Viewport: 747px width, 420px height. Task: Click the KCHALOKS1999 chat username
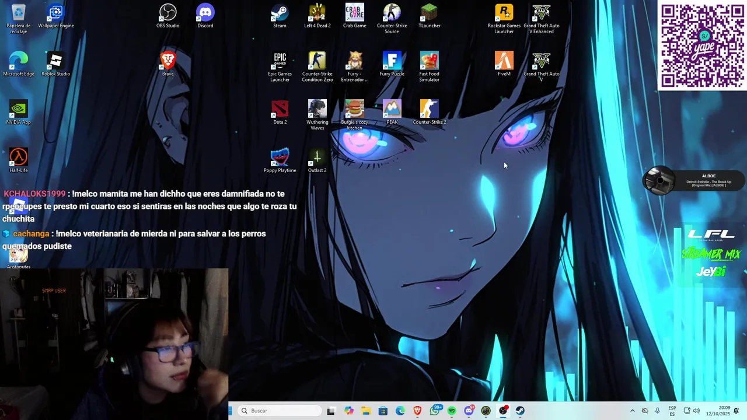tap(34, 194)
